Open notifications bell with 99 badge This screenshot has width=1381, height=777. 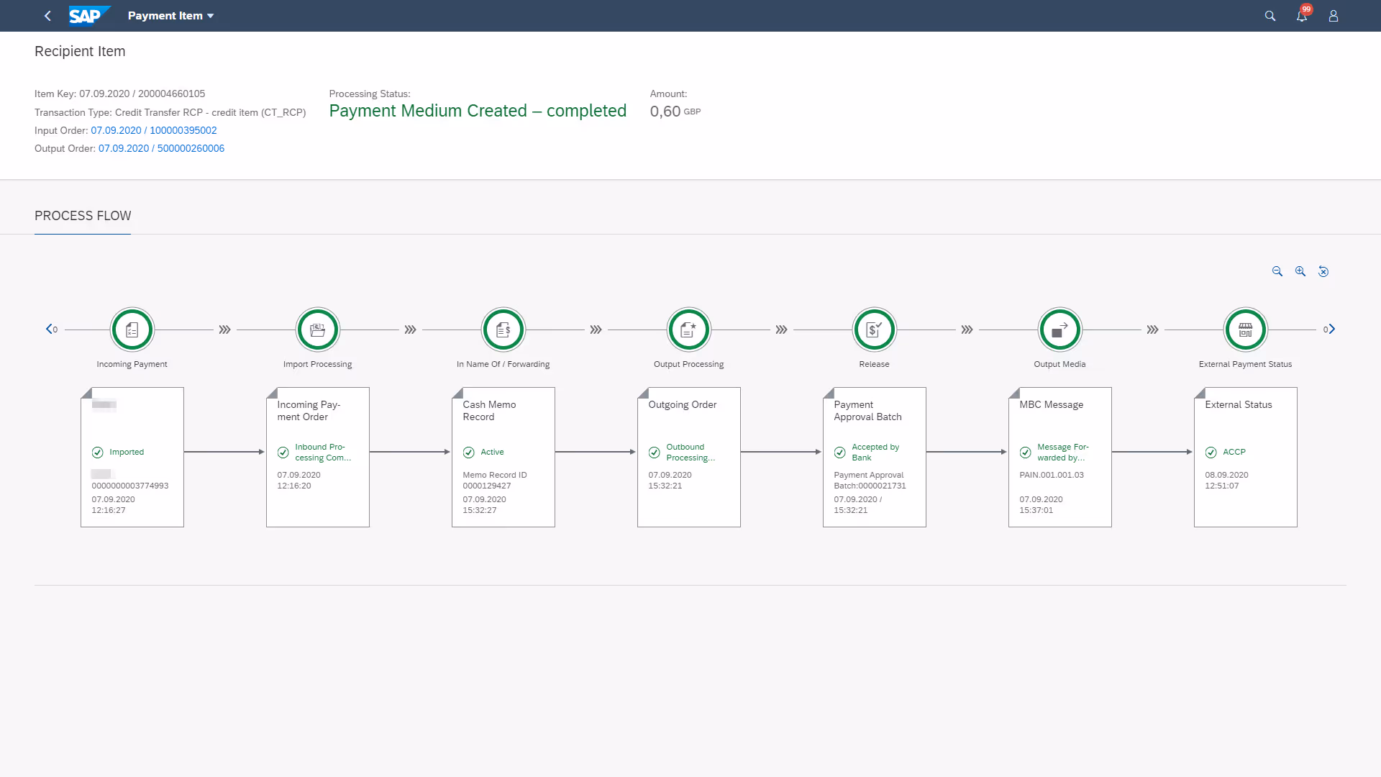[x=1302, y=16]
